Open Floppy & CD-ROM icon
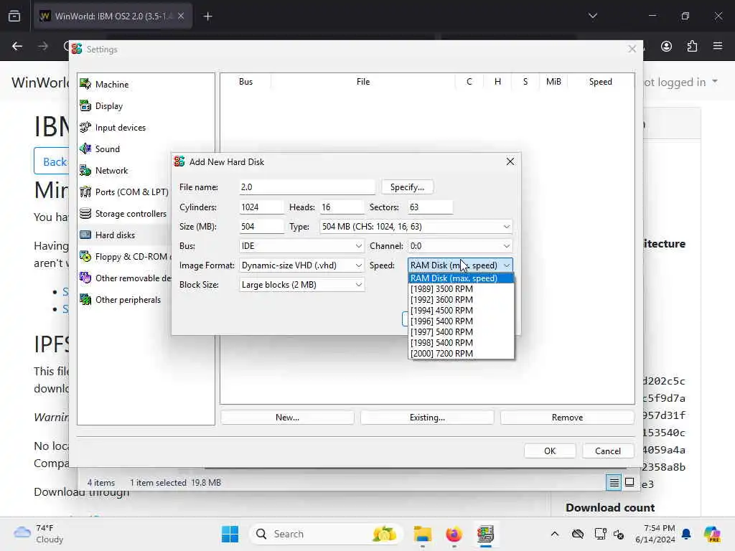The width and height of the screenshot is (735, 551). [85, 257]
